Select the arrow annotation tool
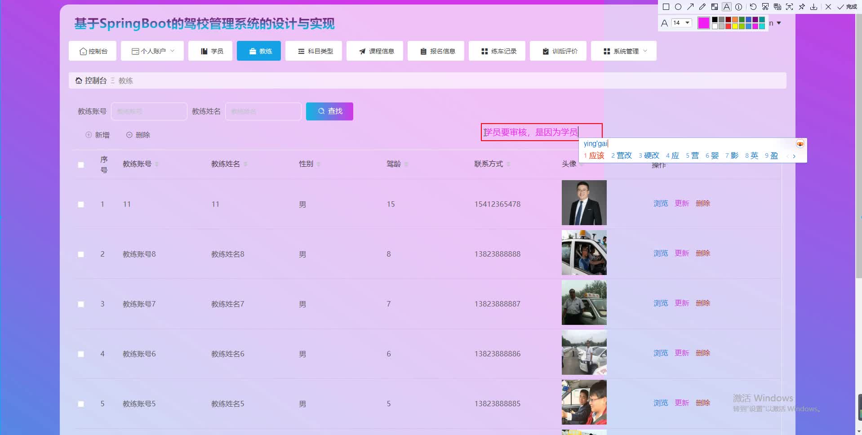This screenshot has height=435, width=862. (x=690, y=7)
